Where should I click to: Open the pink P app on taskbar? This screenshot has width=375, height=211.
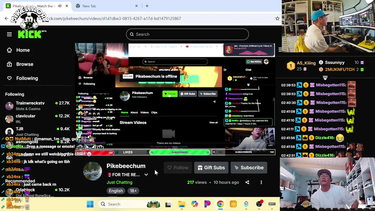(207, 204)
